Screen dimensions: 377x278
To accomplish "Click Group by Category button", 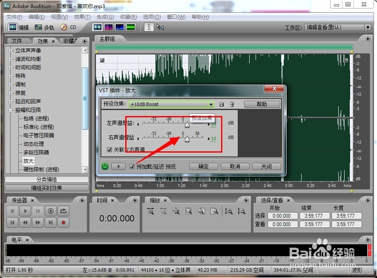I will pyautogui.click(x=46, y=179).
